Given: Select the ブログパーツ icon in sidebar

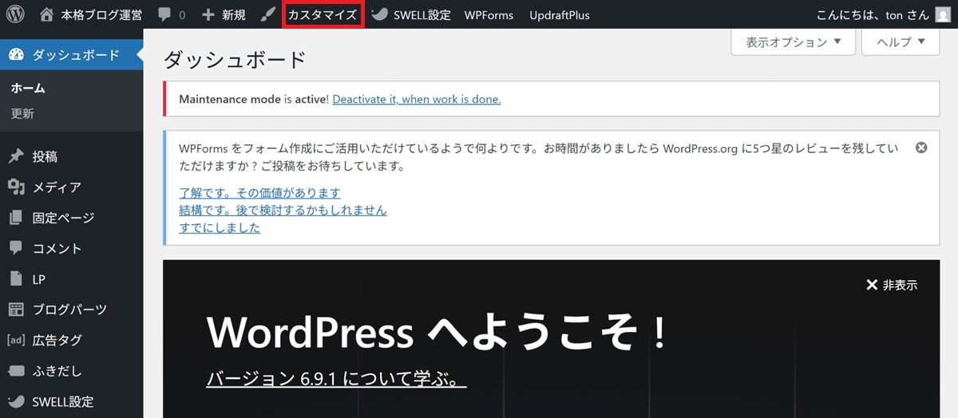Looking at the screenshot, I should (x=16, y=310).
